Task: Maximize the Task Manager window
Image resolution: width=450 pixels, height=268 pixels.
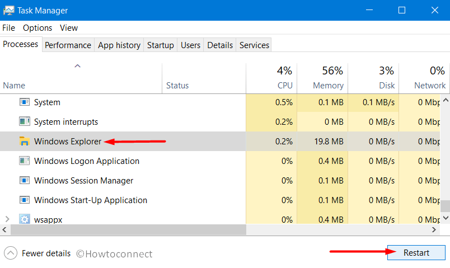Action: pos(402,10)
